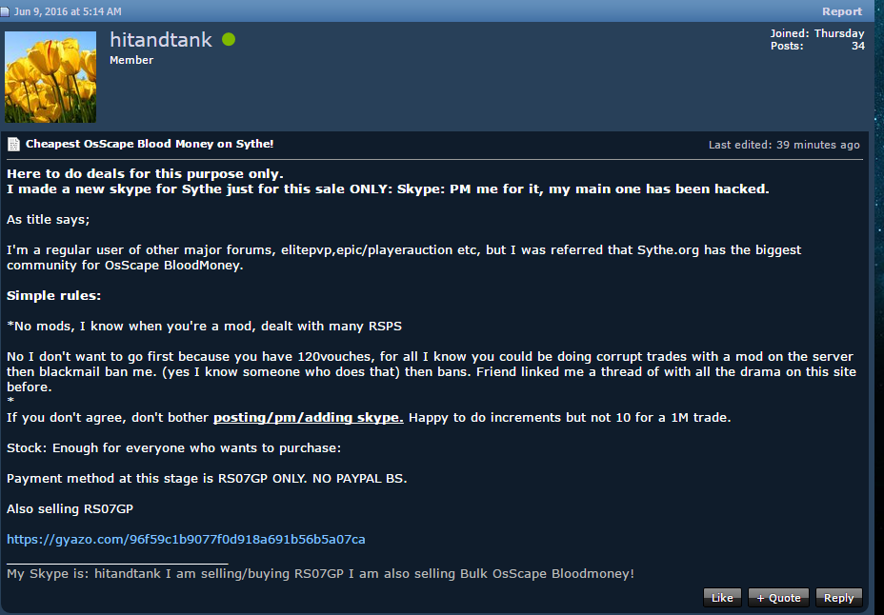Screen dimensions: 884x615
Task: Reply to this post
Action: pos(838,598)
